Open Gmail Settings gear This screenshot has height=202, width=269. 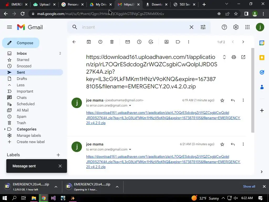point(236,27)
